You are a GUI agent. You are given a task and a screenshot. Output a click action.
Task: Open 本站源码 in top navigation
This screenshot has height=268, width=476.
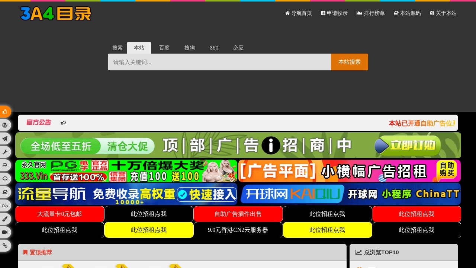[x=408, y=13]
